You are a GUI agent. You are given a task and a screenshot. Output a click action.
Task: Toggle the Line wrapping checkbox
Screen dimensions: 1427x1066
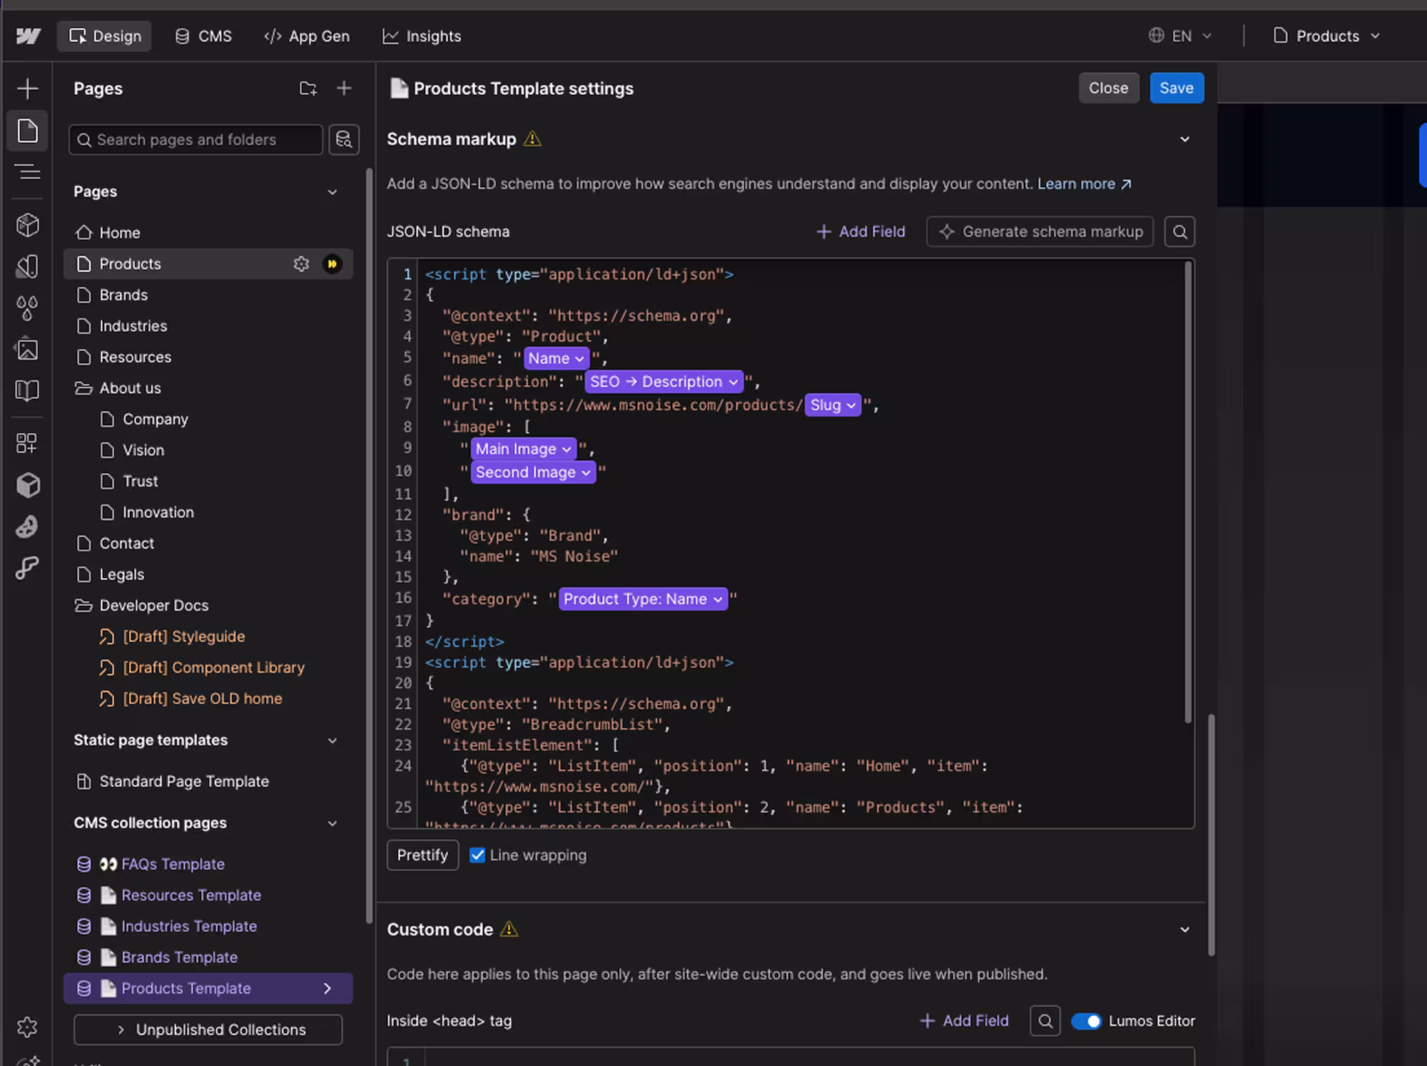point(477,855)
